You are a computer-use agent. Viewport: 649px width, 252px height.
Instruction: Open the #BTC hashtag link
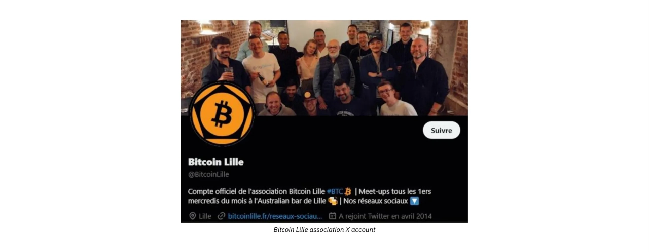click(335, 191)
